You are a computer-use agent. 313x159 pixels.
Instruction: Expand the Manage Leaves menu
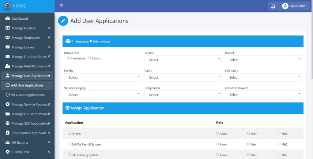(27, 47)
